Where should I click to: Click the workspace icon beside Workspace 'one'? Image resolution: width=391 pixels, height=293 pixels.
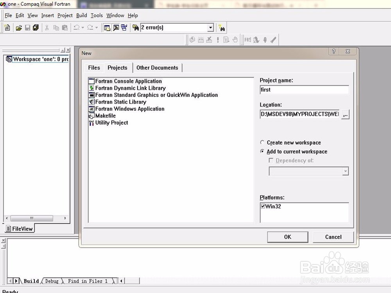coord(9,59)
